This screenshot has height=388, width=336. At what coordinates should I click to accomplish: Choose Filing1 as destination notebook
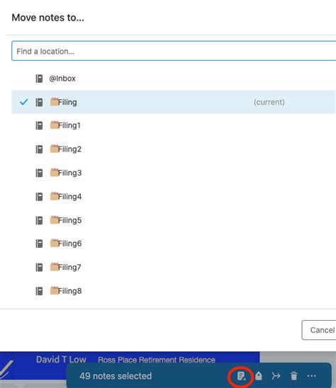[x=174, y=125]
